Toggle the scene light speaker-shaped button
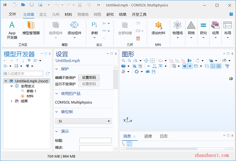 (x=185, y=66)
